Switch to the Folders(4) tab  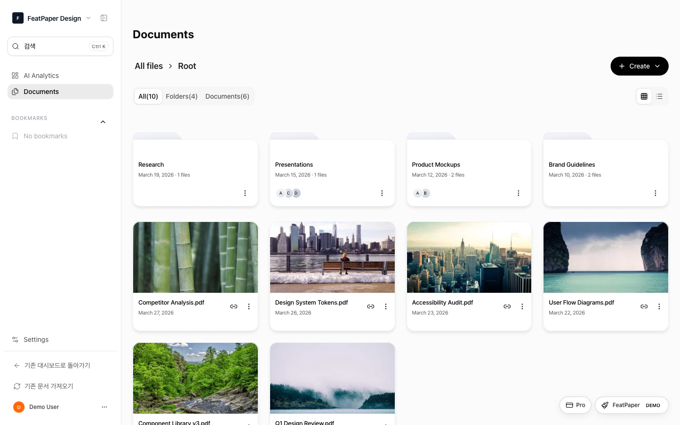[182, 96]
